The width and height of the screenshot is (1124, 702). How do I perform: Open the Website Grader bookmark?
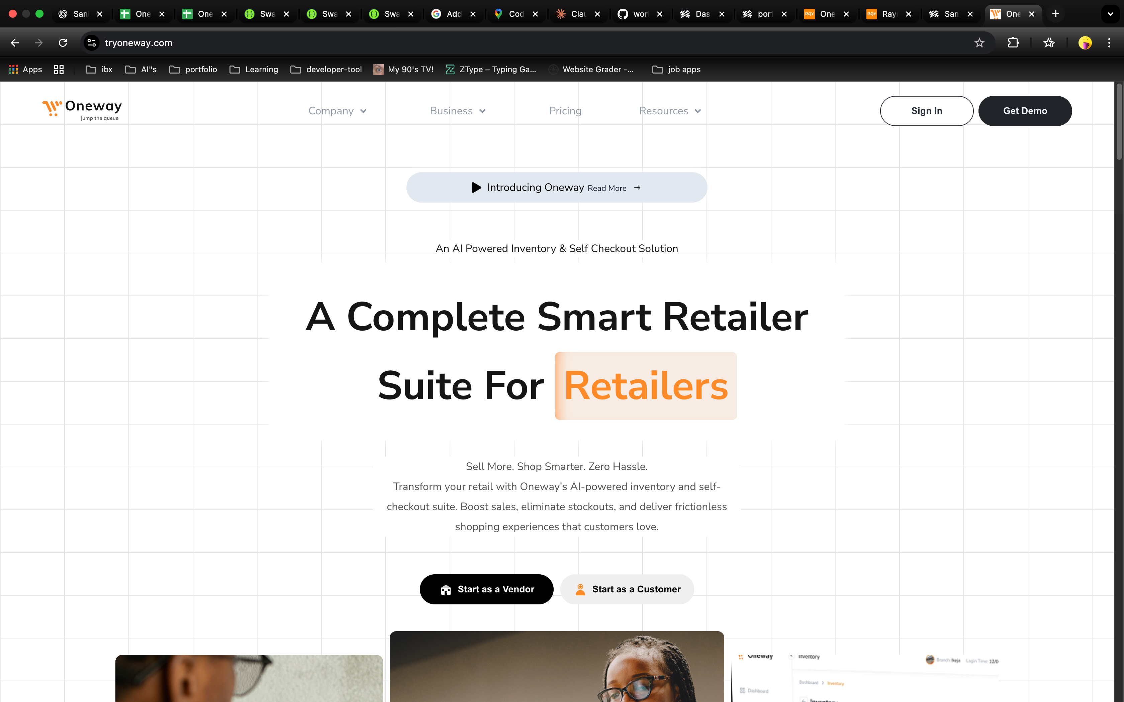tap(591, 69)
